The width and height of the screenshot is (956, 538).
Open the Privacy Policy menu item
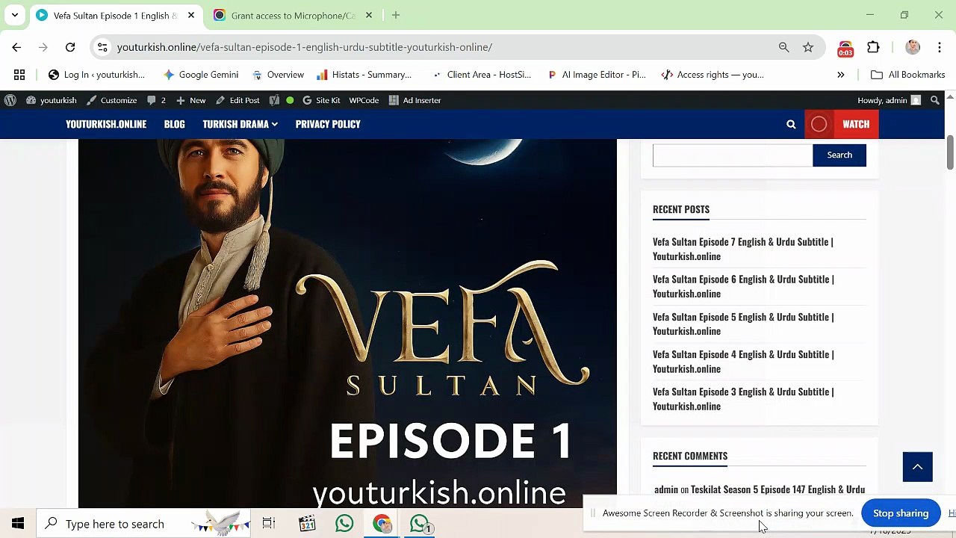[x=328, y=124]
